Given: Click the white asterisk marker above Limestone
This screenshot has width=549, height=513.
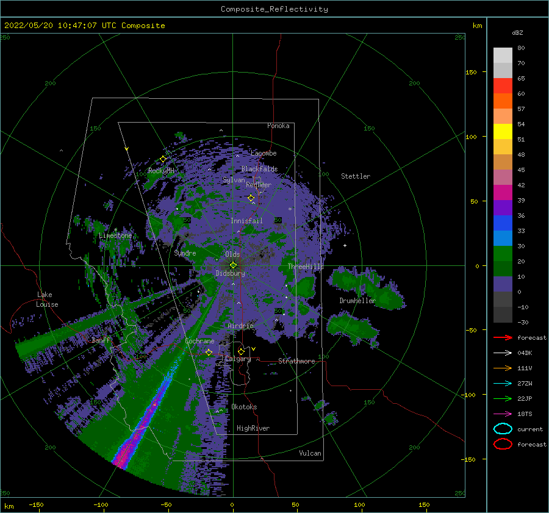Looking at the screenshot, I should pyautogui.click(x=115, y=230).
